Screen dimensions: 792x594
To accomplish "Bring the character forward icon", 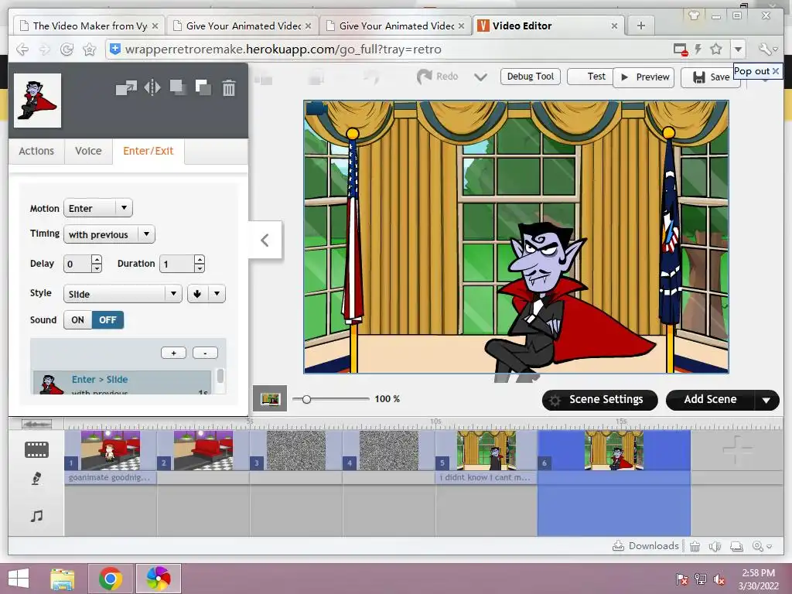I will tap(203, 87).
